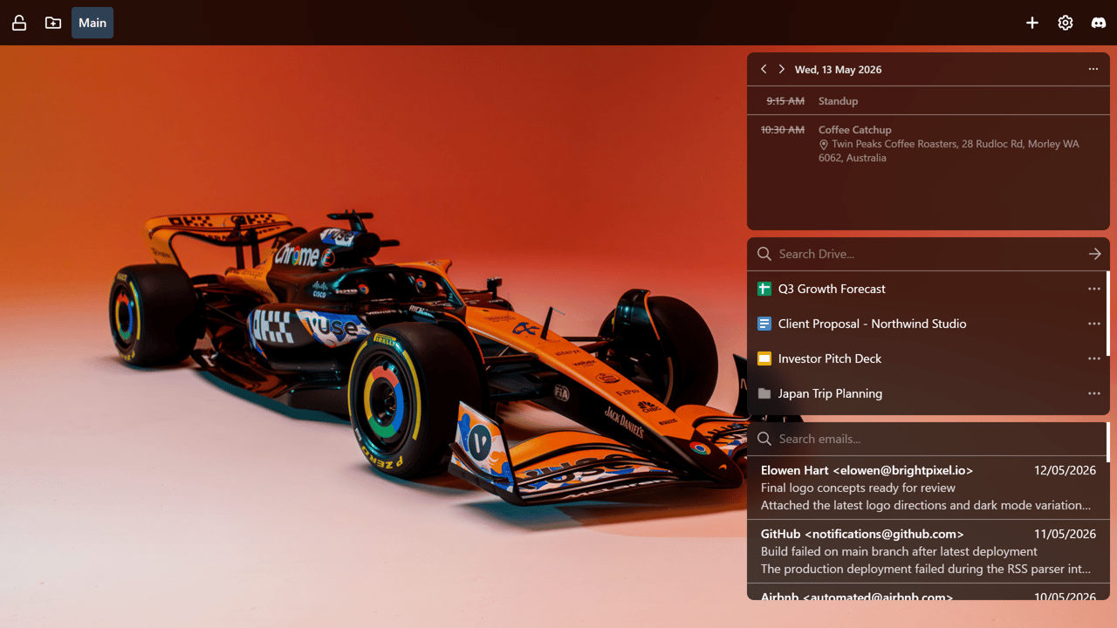Submit Drive search with arrow icon
Screen dimensions: 1117x628
pos(1095,254)
